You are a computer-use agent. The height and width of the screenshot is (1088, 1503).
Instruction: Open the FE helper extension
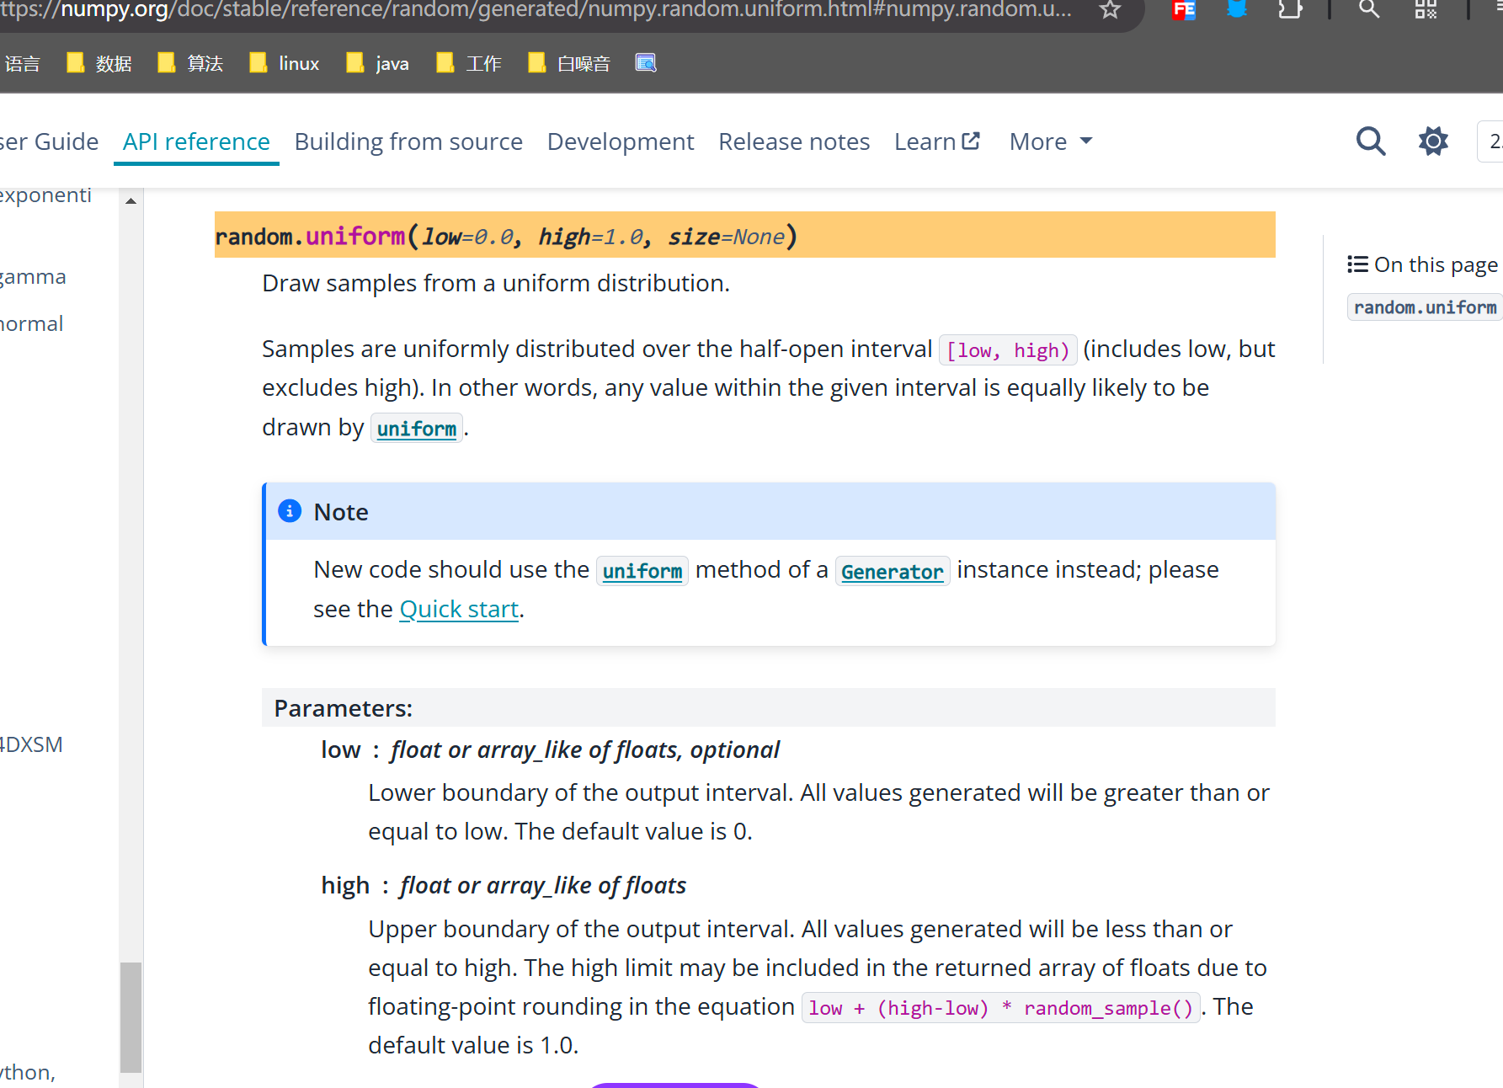coord(1184,10)
